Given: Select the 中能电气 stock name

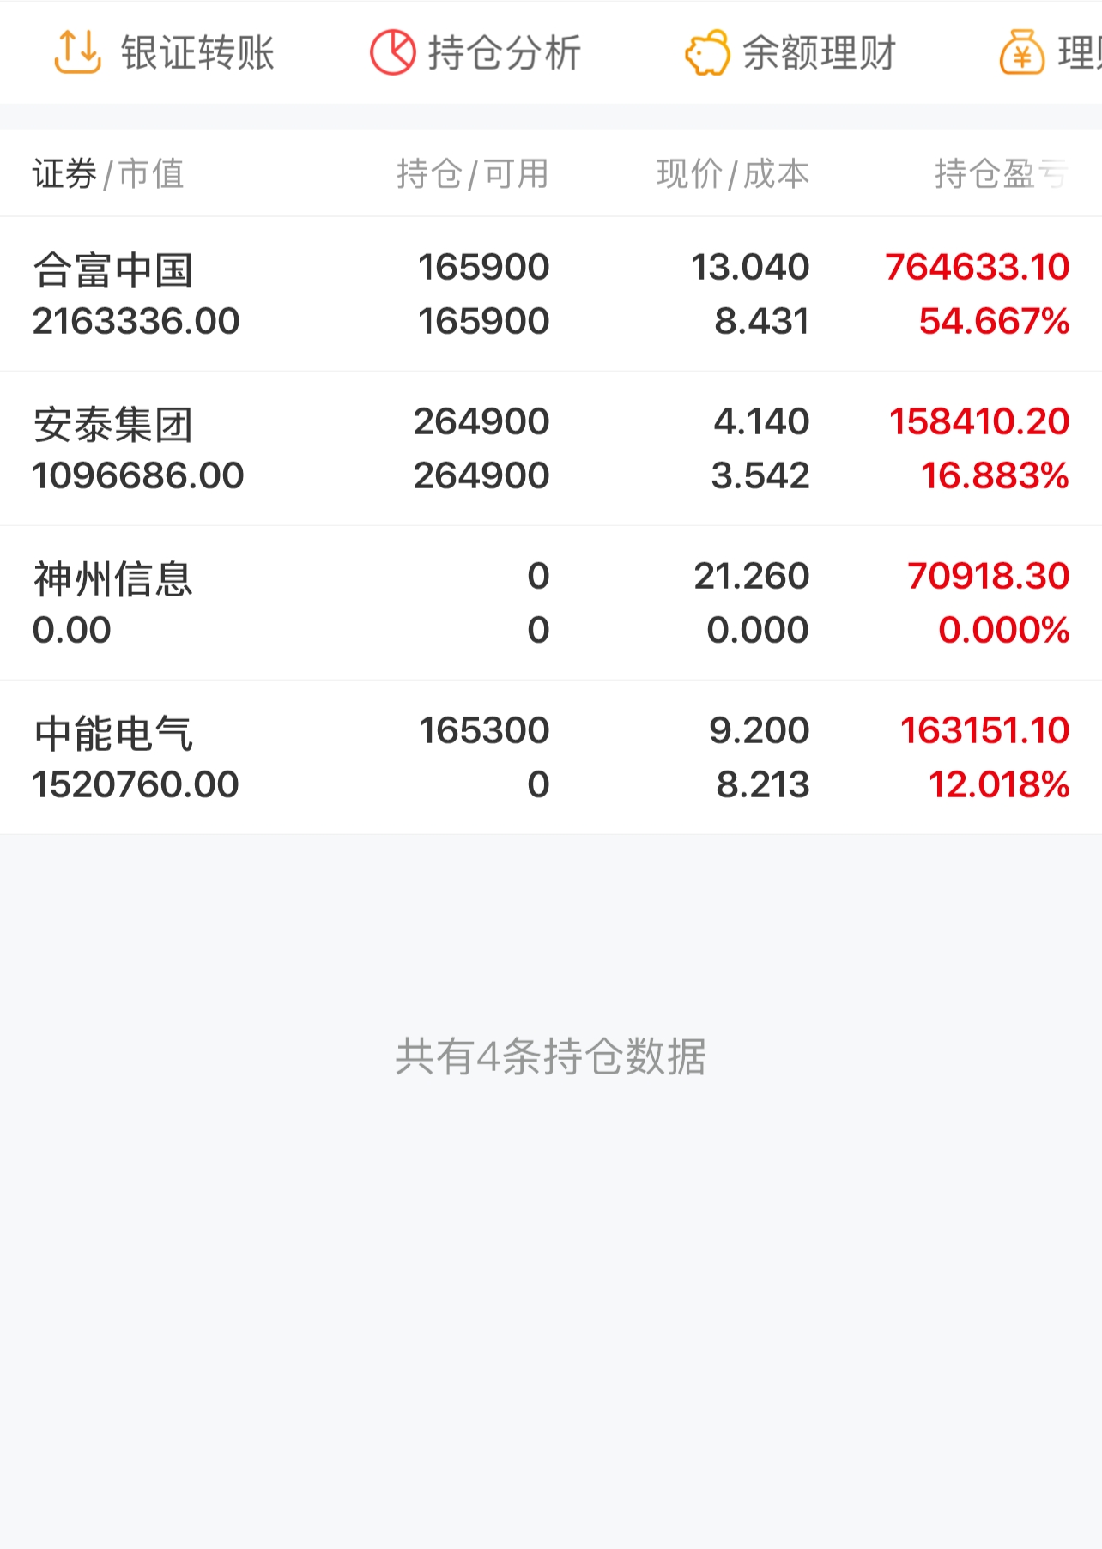Looking at the screenshot, I should coord(113,733).
